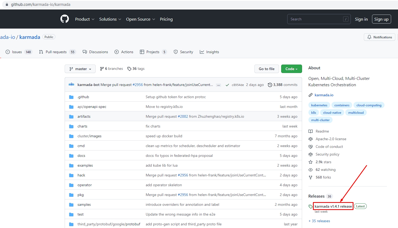Image resolution: width=398 pixels, height=228 pixels.
Task: Click inside the GitHub Search field
Action: pyautogui.click(x=319, y=19)
